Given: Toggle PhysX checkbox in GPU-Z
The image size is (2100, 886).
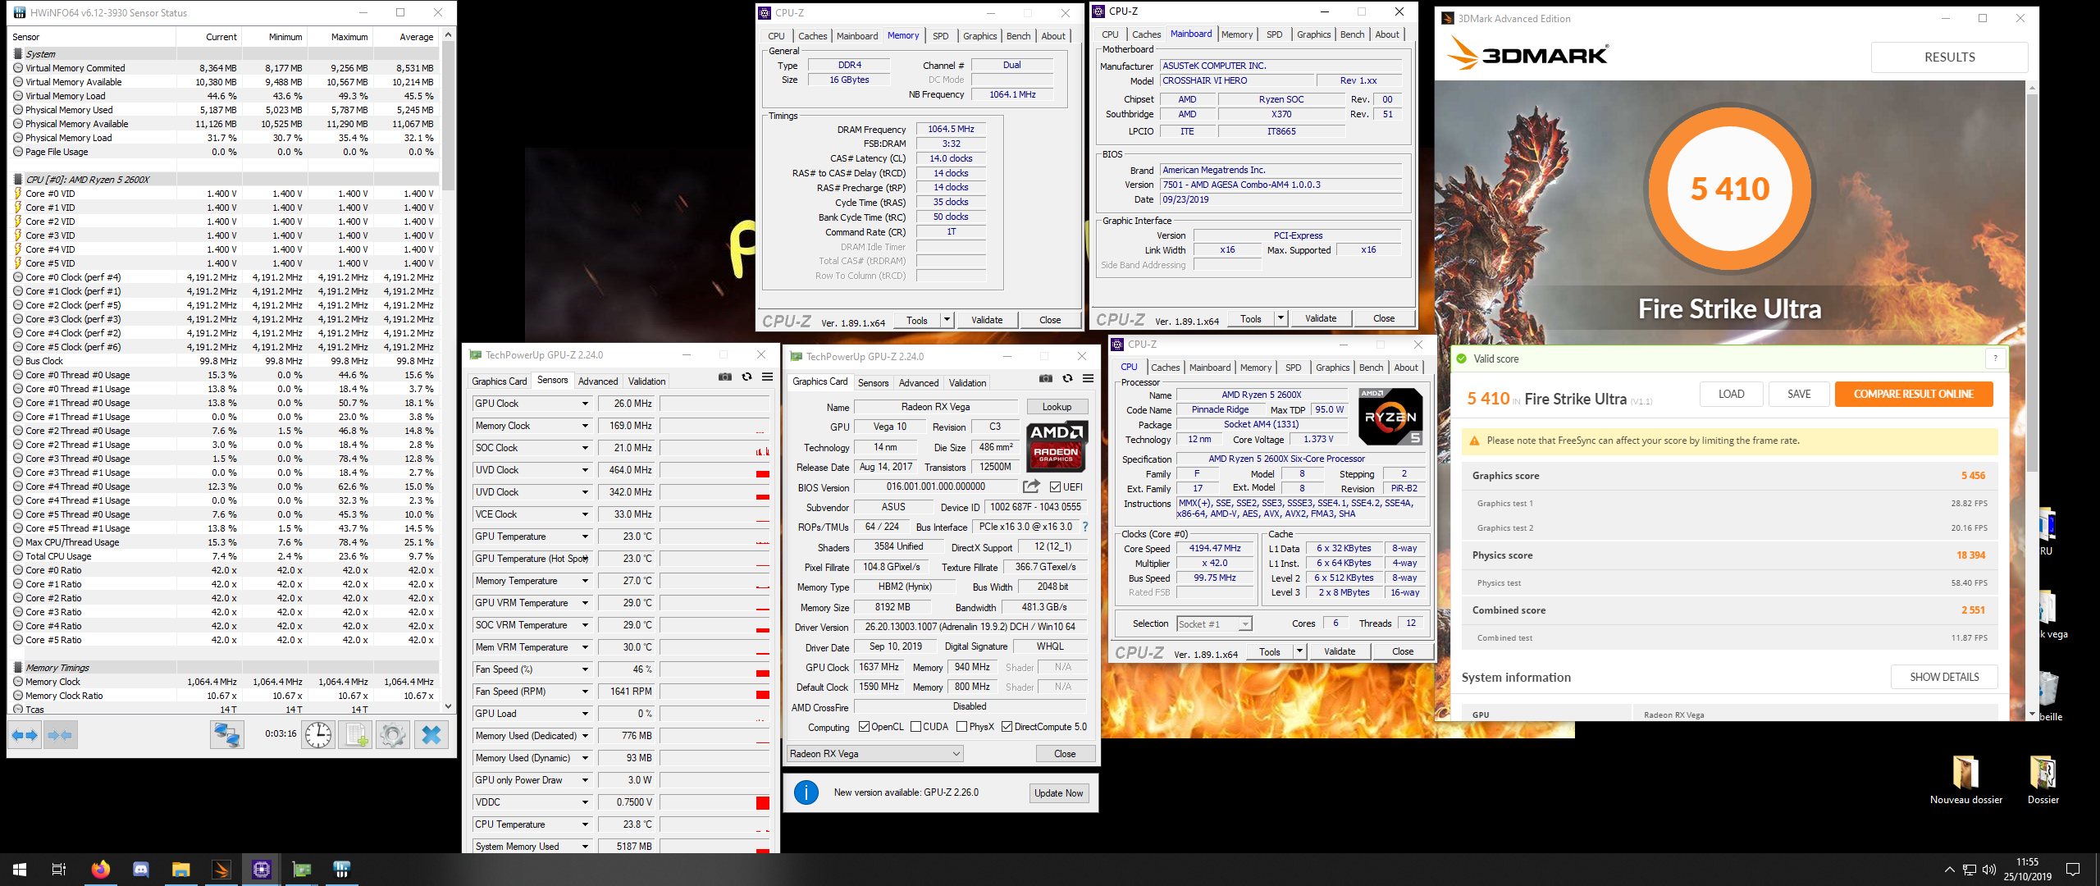Looking at the screenshot, I should coord(961,727).
